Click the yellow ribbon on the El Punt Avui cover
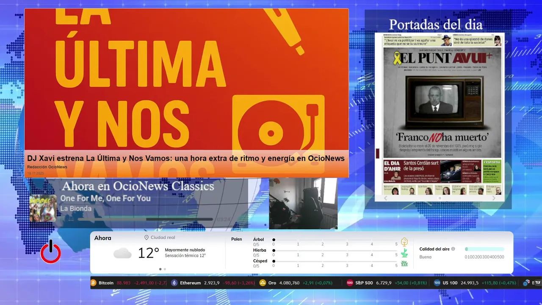This screenshot has height=305, width=542. pyautogui.click(x=397, y=58)
